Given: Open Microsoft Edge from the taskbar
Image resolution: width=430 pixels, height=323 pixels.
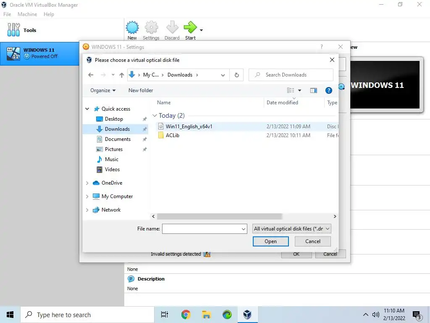Looking at the screenshot, I should pos(227,315).
